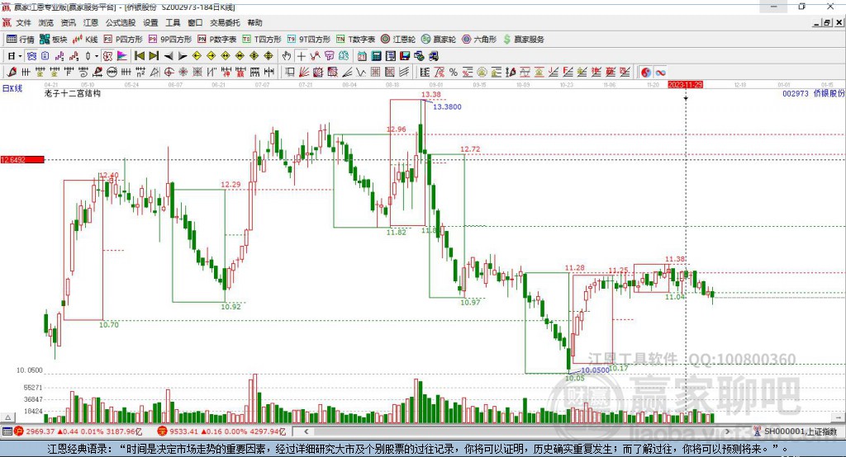
Task: Open the 文件 menu
Action: [23, 22]
